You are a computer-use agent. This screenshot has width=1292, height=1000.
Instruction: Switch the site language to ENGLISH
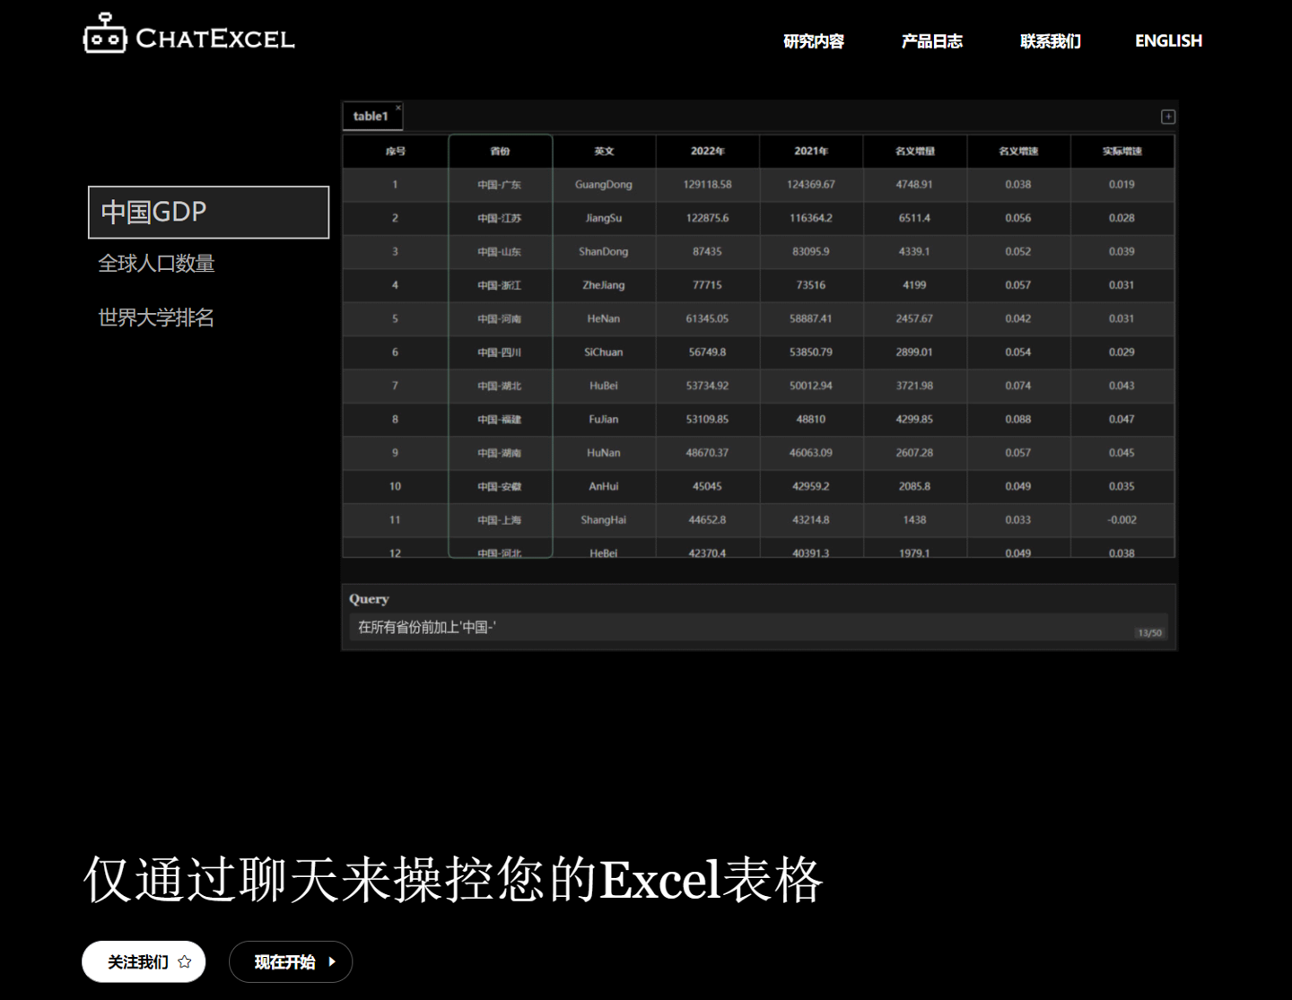(1168, 40)
